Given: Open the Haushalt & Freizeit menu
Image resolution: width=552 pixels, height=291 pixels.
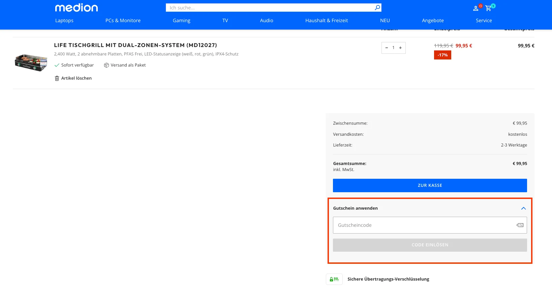Looking at the screenshot, I should pyautogui.click(x=327, y=20).
